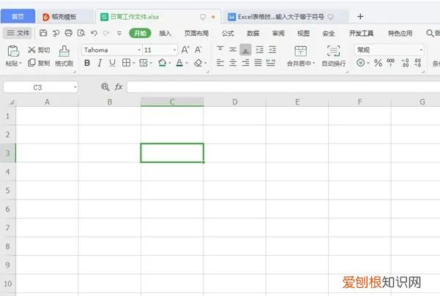This screenshot has height=296, width=440.
Task: Toggle Underline formatting
Action: point(112,63)
